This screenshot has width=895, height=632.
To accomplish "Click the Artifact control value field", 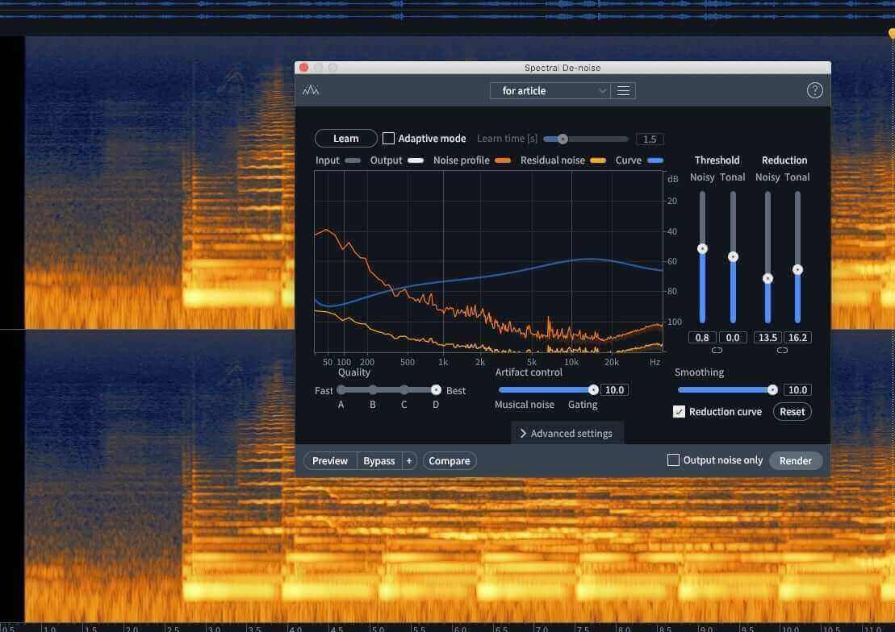I will 614,390.
